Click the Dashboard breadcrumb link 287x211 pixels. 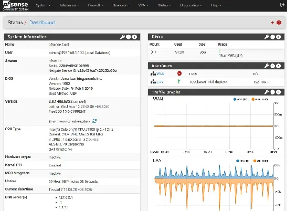coord(42,22)
